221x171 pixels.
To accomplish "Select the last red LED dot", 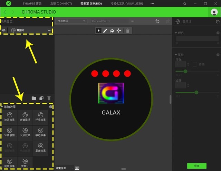I will [x=127, y=73].
